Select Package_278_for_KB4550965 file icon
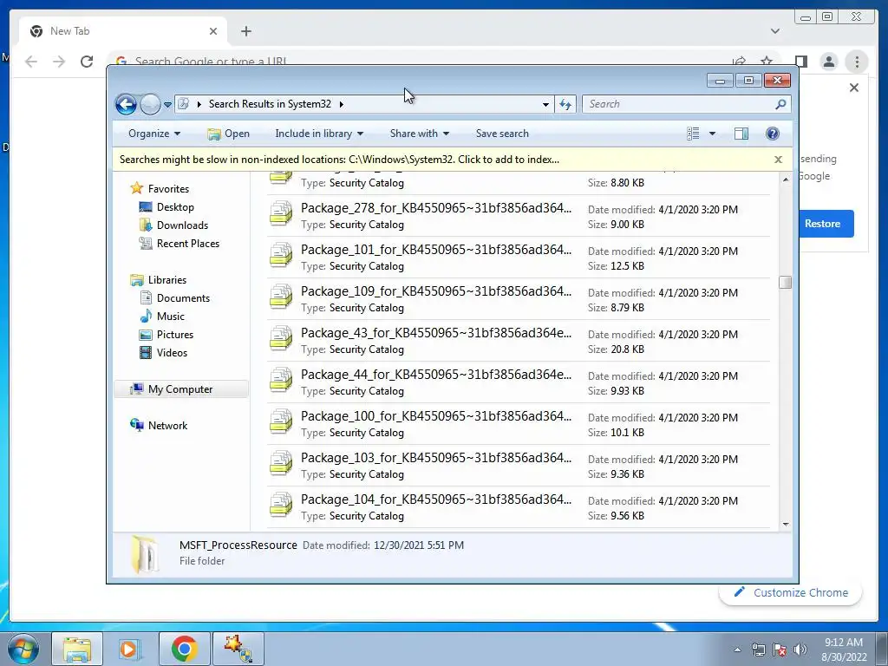The image size is (888, 666). click(281, 214)
